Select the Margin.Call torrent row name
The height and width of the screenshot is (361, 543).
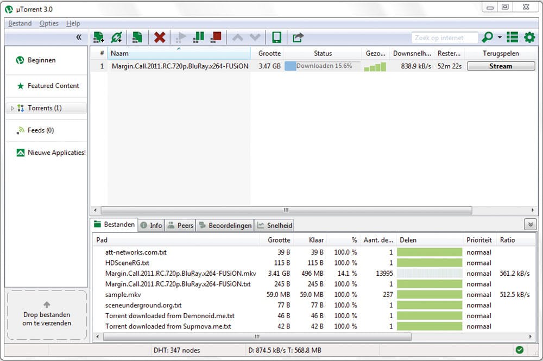[180, 66]
